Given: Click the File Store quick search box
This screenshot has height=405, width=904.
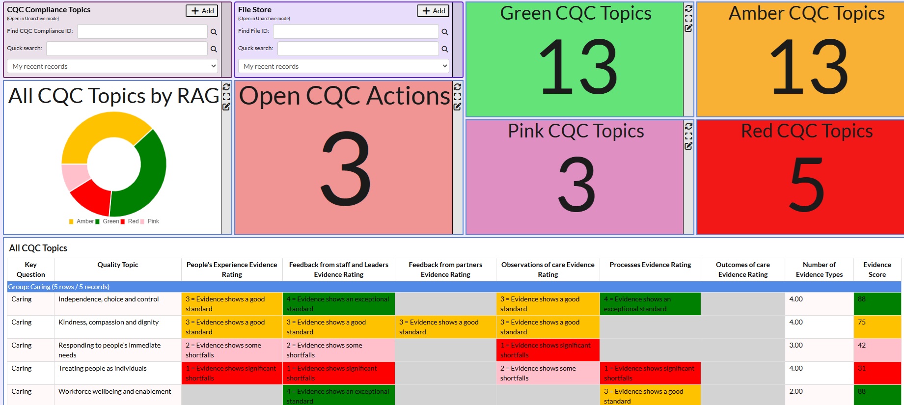Looking at the screenshot, I should pos(358,49).
